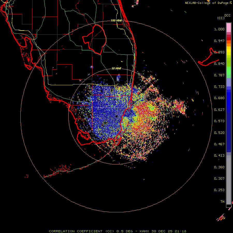Viewport: 233px width, 233px height.
Task: Click the 0.360 scale value
Action: point(219,167)
